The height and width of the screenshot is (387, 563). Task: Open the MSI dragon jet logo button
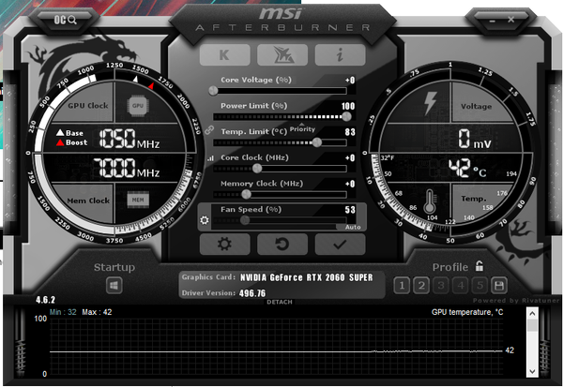[x=282, y=55]
